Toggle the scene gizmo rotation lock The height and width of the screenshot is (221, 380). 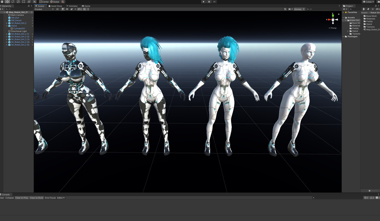339,14
